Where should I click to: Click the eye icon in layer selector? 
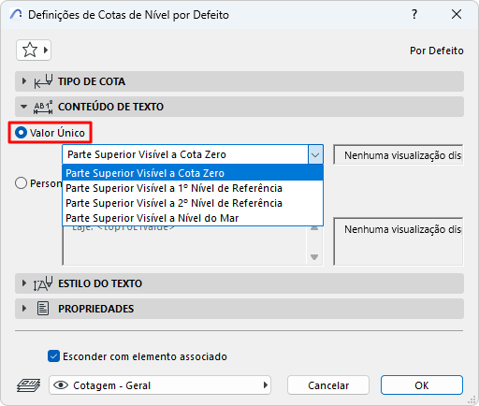click(x=61, y=385)
